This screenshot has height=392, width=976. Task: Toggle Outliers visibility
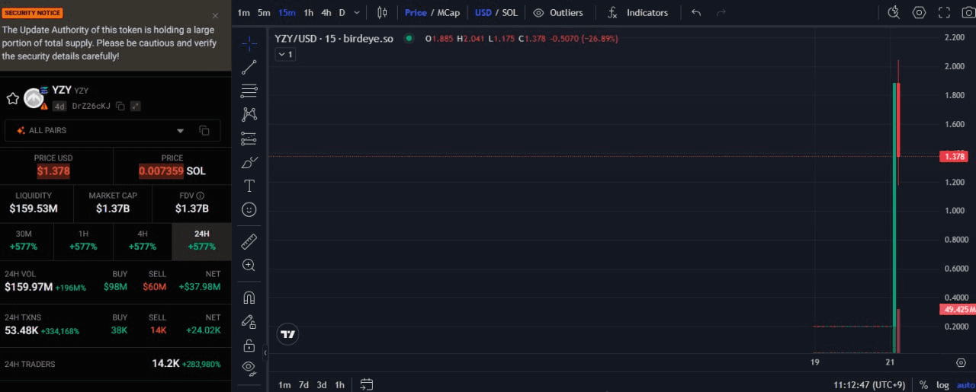[558, 12]
